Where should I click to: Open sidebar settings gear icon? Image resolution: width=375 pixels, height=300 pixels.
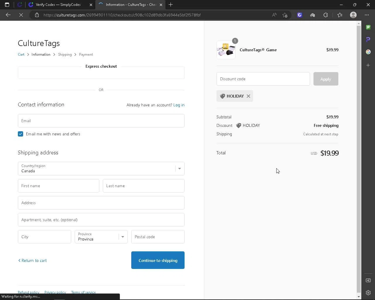[368, 292]
